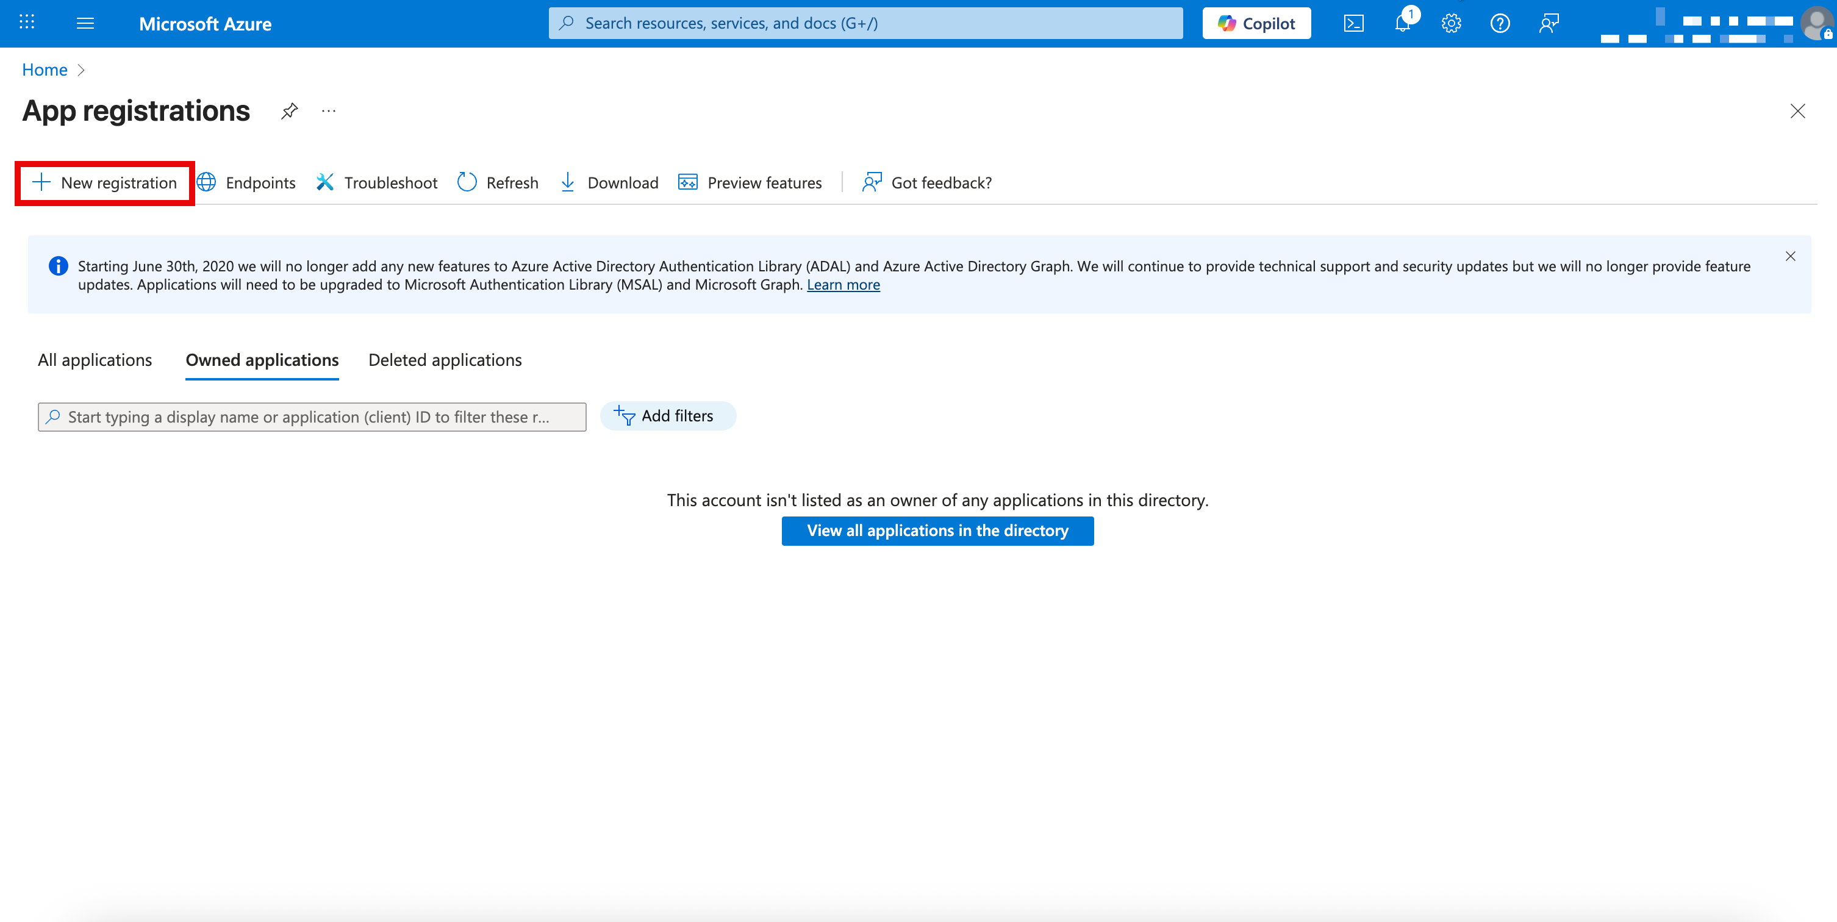
Task: Open the account profile avatar
Action: coord(1816,23)
